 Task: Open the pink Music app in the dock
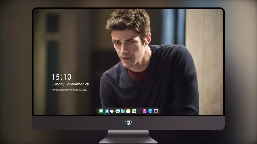[144, 111]
